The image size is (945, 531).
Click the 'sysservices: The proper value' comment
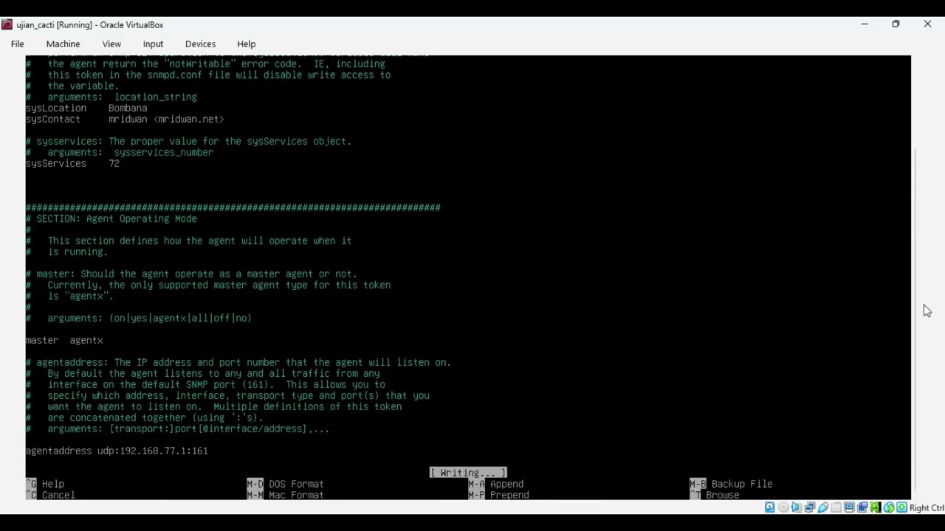(188, 141)
